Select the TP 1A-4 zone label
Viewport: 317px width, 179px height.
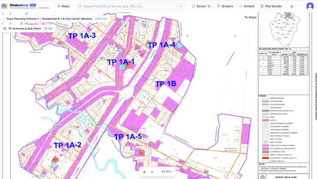(161, 45)
